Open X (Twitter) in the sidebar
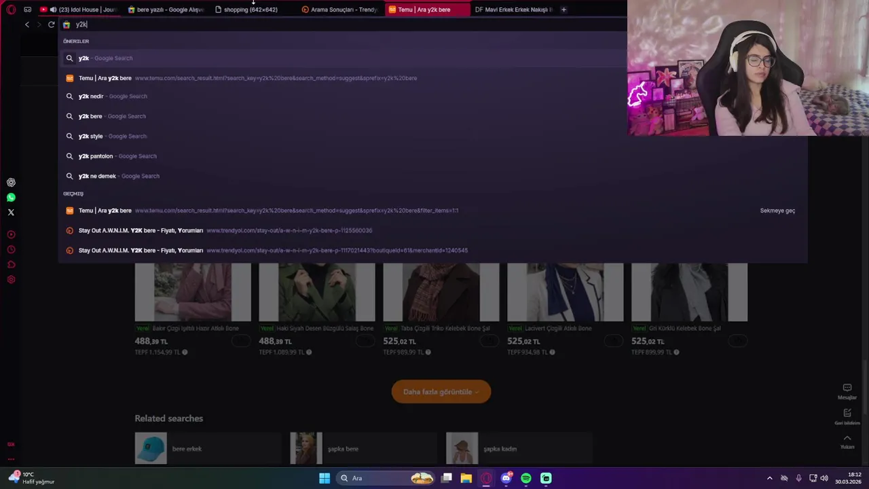This screenshot has width=869, height=489. click(x=11, y=213)
